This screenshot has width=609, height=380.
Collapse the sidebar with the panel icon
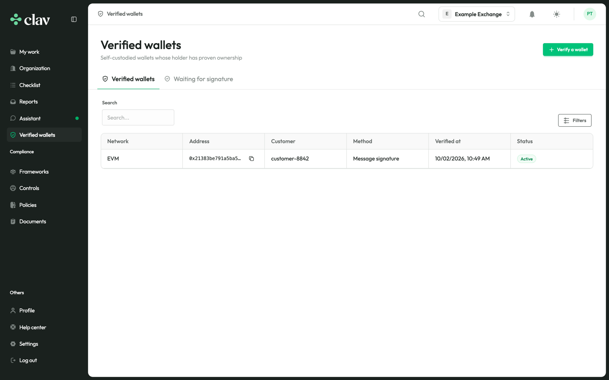click(74, 19)
